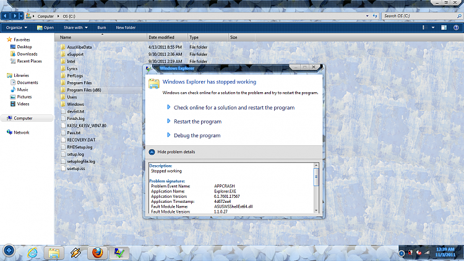Open the Organize menu
Image resolution: width=464 pixels, height=261 pixels.
(x=17, y=27)
